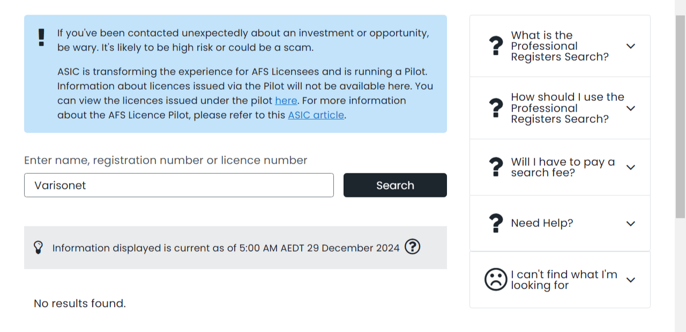Click question mark icon beside "Need Help?"
This screenshot has width=686, height=332.
coord(497,223)
